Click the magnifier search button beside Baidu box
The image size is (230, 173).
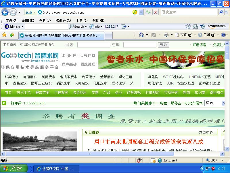coord(221,12)
